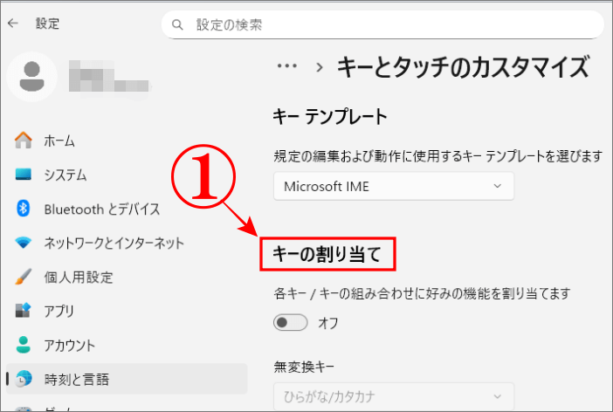Open the ひらがな/カタカナ 無変換キー dropdown
This screenshot has height=412, width=613.
[x=394, y=397]
